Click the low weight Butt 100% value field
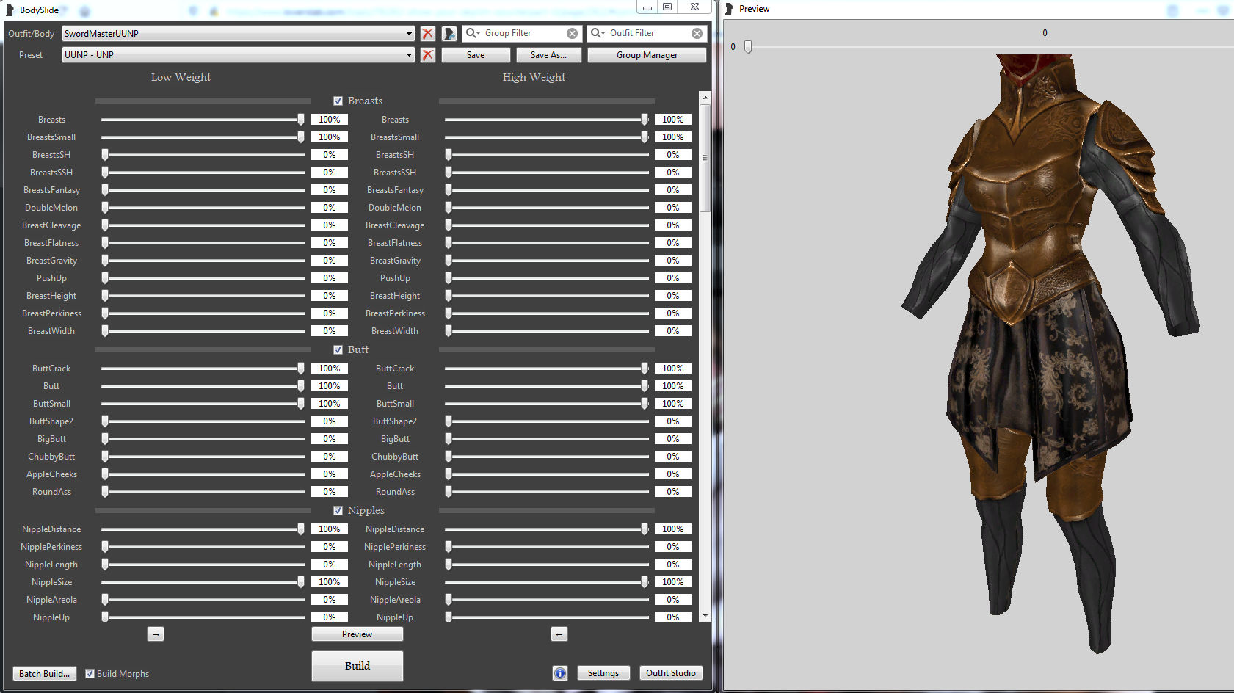This screenshot has height=693, width=1234. pos(330,386)
